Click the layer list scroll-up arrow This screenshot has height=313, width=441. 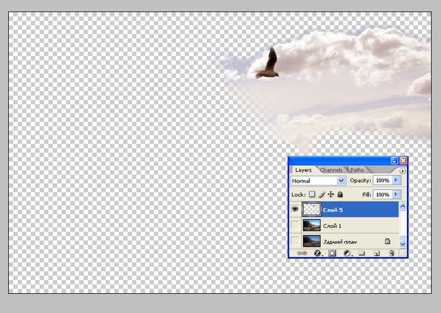[402, 206]
